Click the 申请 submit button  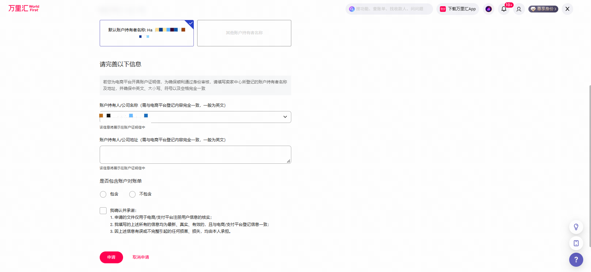(x=111, y=257)
